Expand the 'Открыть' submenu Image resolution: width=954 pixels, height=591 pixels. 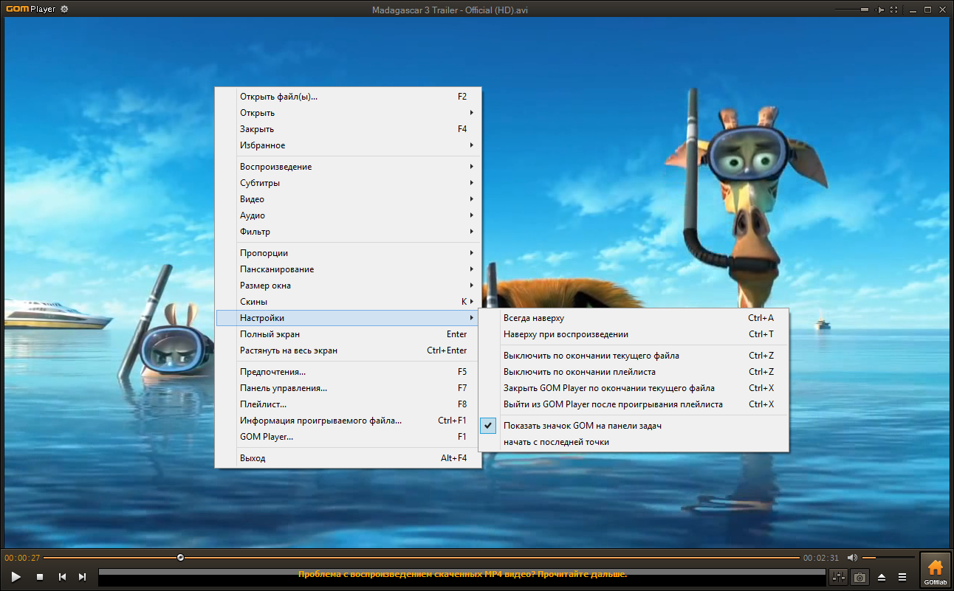click(348, 113)
